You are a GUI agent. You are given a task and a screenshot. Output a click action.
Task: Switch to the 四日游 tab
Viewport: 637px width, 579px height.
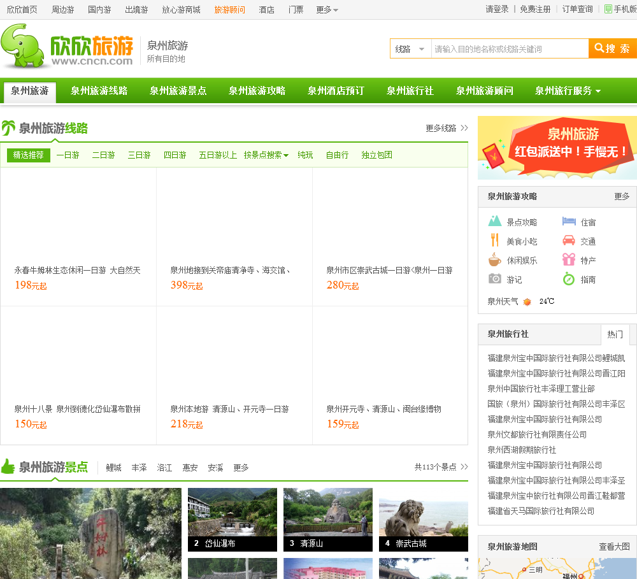coord(175,155)
